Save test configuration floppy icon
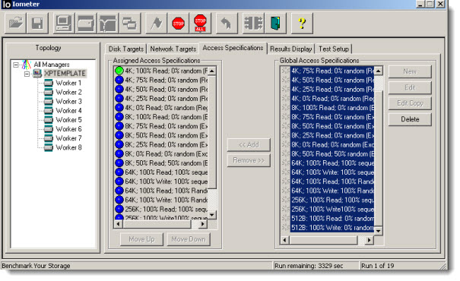460x281 pixels. tap(37, 23)
